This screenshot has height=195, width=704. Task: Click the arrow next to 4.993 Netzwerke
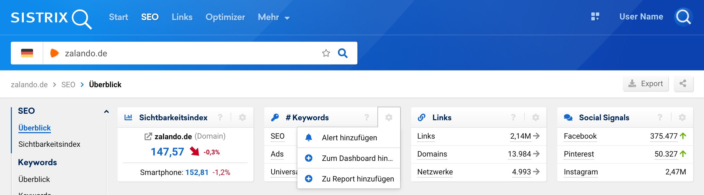pos(536,171)
